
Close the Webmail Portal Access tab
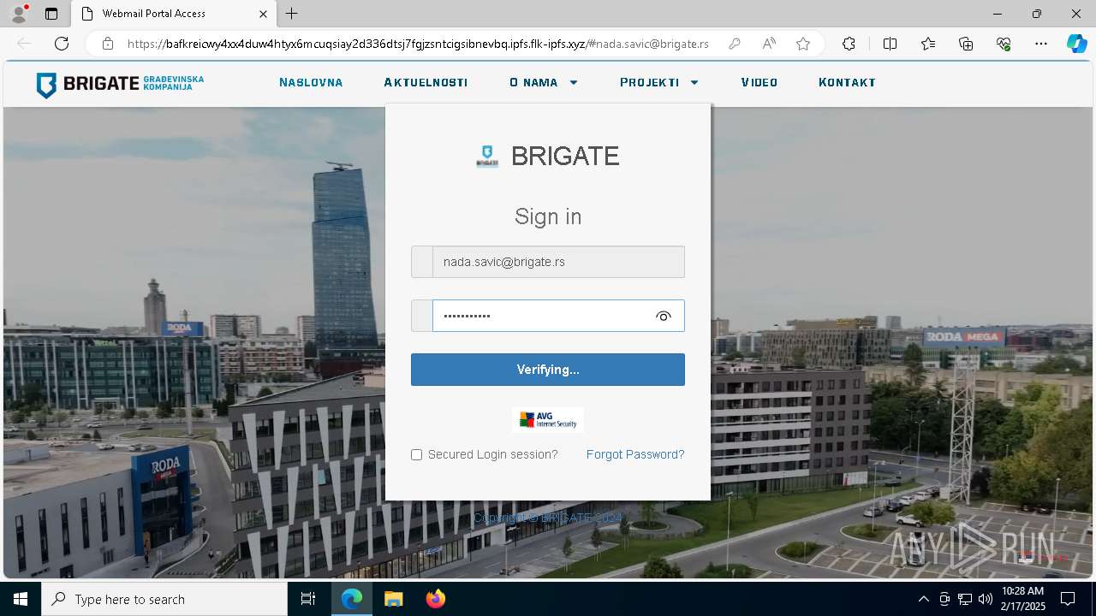pyautogui.click(x=264, y=14)
